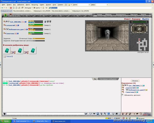The image size is (154, 123).
Task: Switch to AutoCombats.info taskbar item
Action: pos(61,121)
